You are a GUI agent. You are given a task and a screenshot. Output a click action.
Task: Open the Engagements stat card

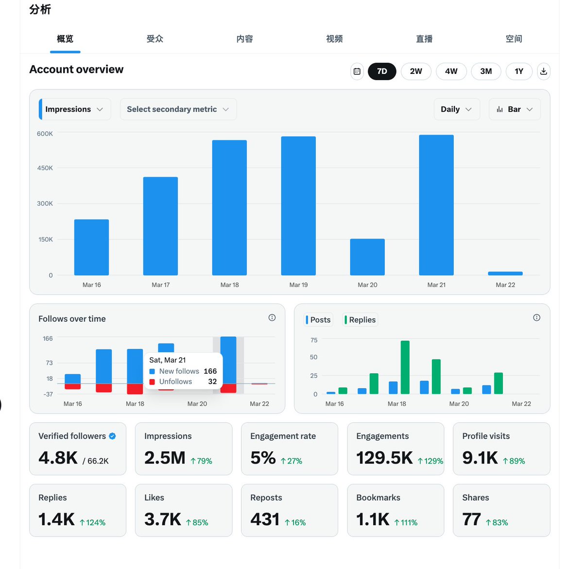[395, 448]
